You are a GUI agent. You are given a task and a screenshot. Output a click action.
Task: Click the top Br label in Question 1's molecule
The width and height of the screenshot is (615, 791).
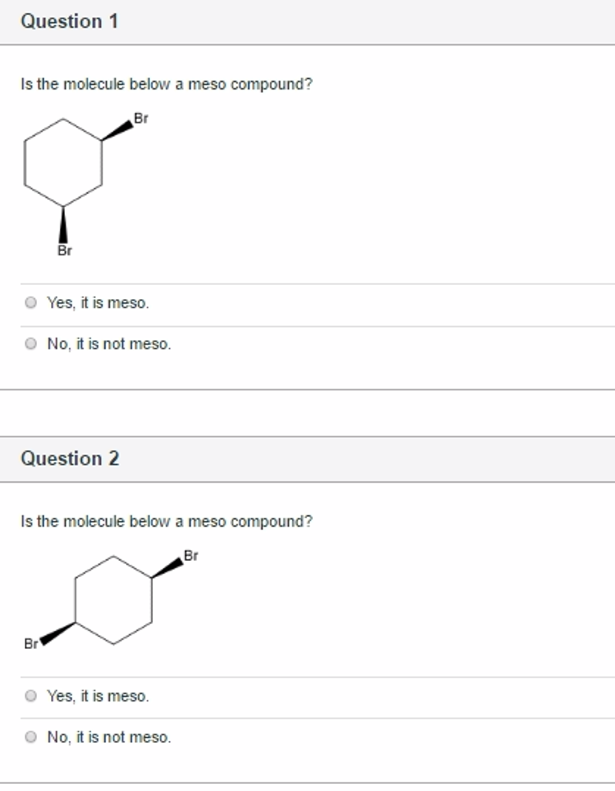pos(140,118)
